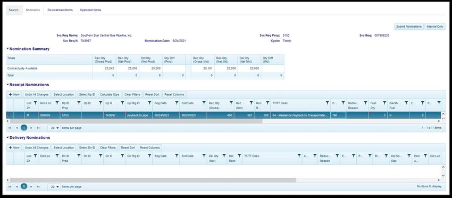Add New delivery nomination row
Viewport: 452px width, 198px height.
tap(14, 147)
